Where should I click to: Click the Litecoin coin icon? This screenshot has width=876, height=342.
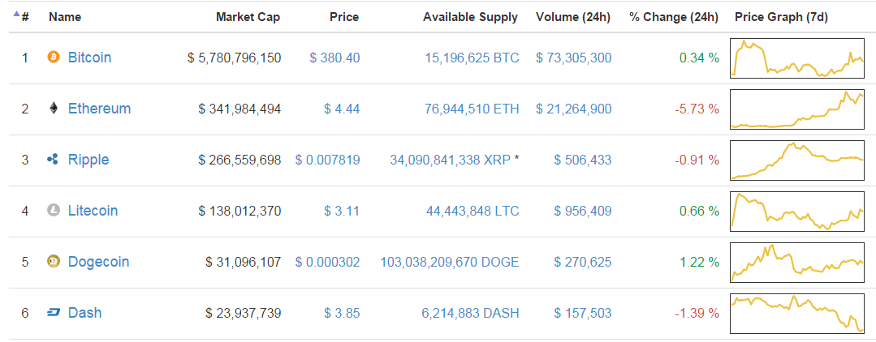(54, 211)
